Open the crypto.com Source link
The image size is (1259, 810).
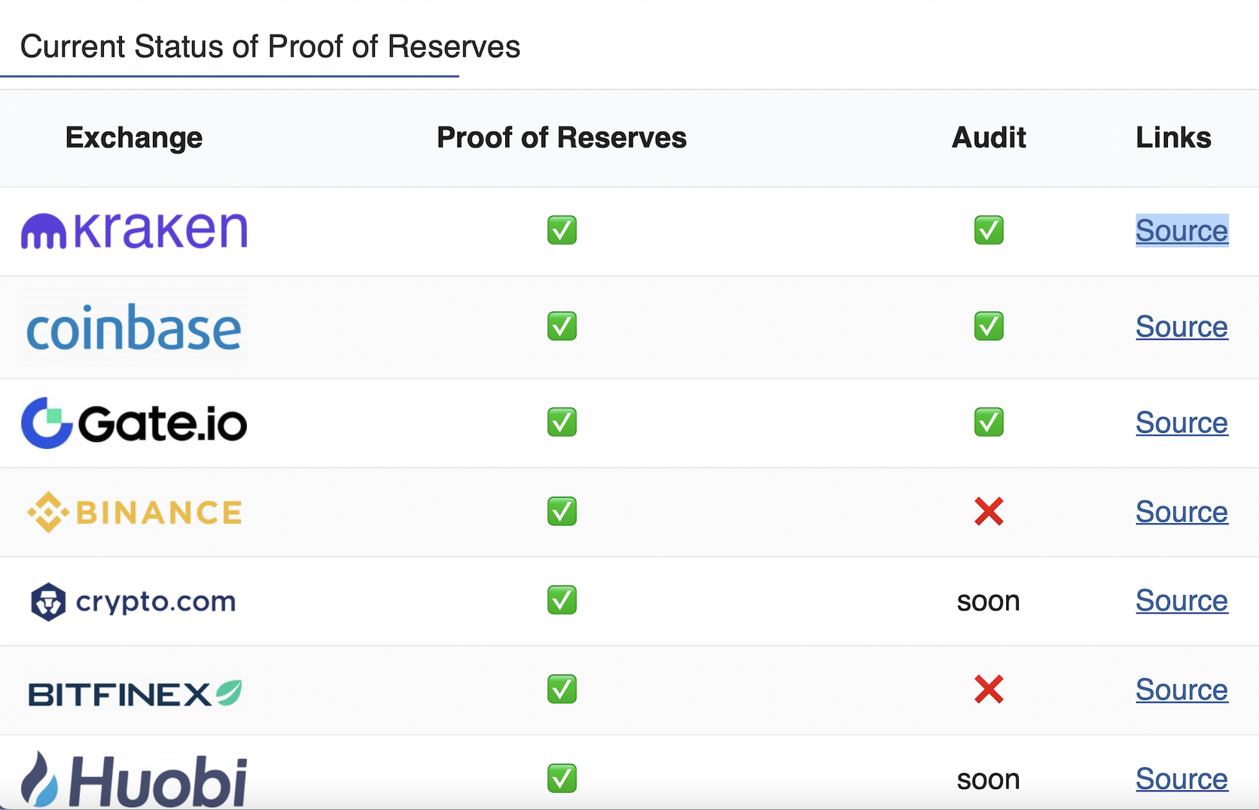point(1181,601)
